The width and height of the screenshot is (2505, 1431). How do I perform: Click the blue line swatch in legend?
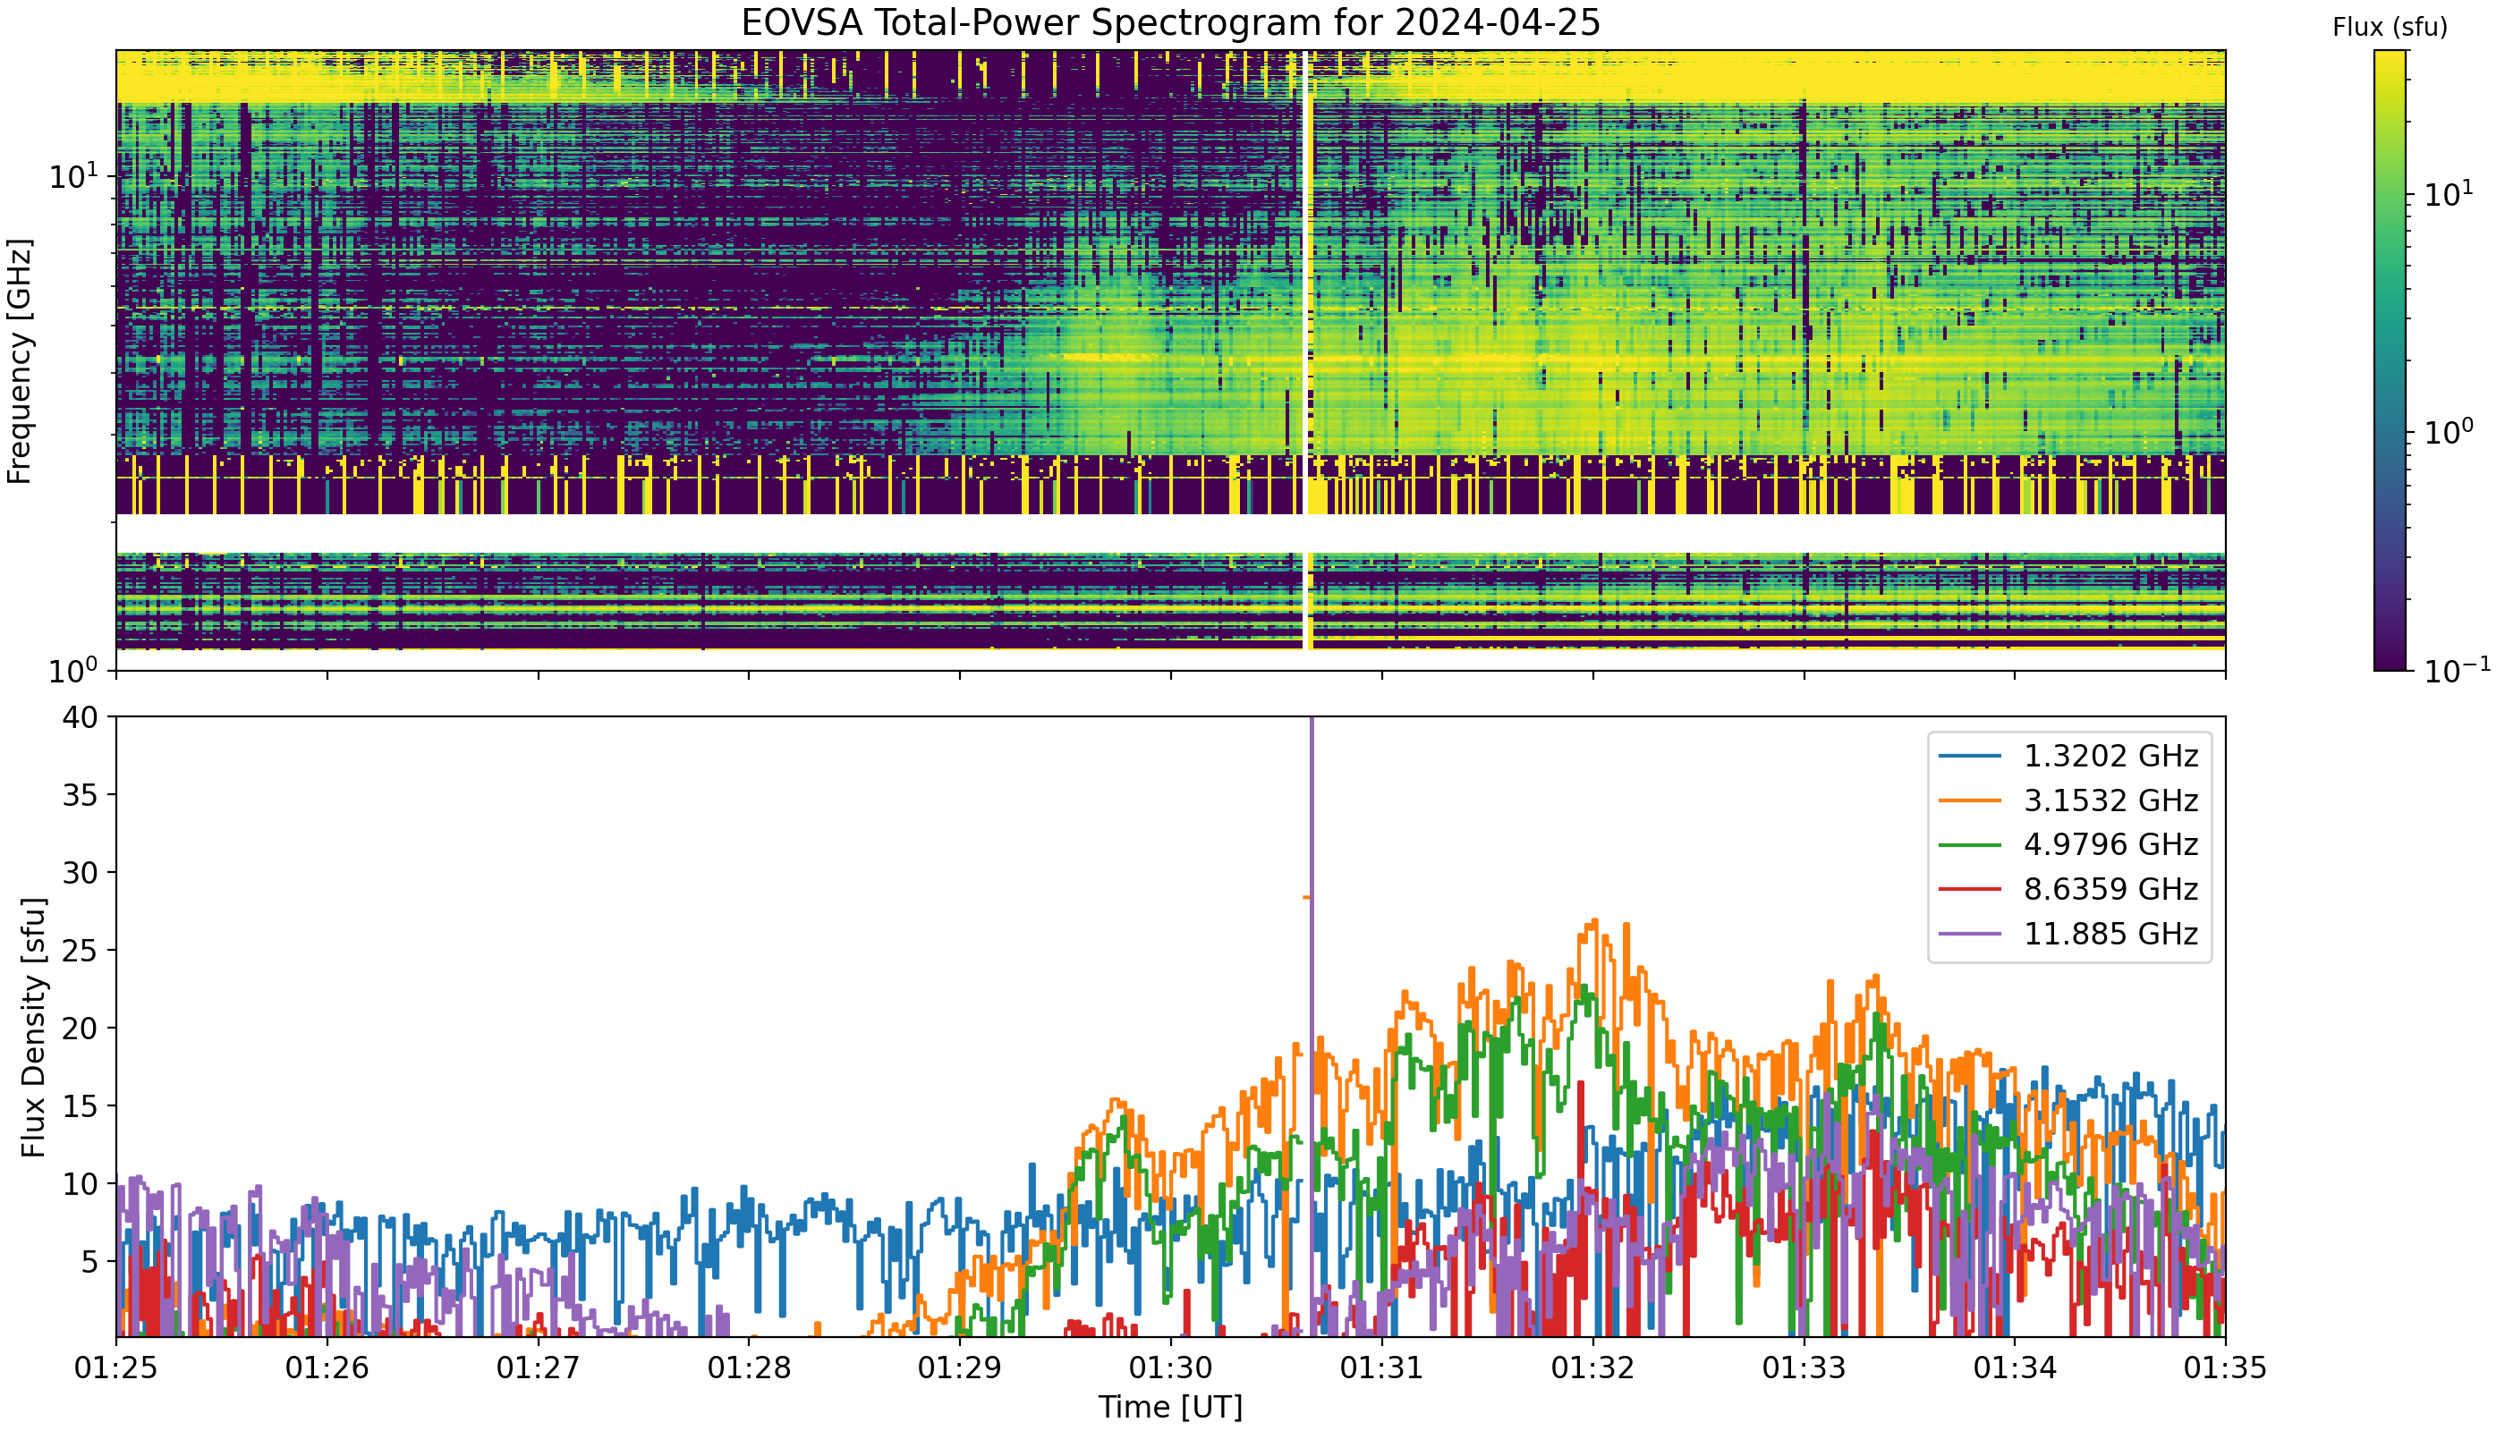point(1970,756)
